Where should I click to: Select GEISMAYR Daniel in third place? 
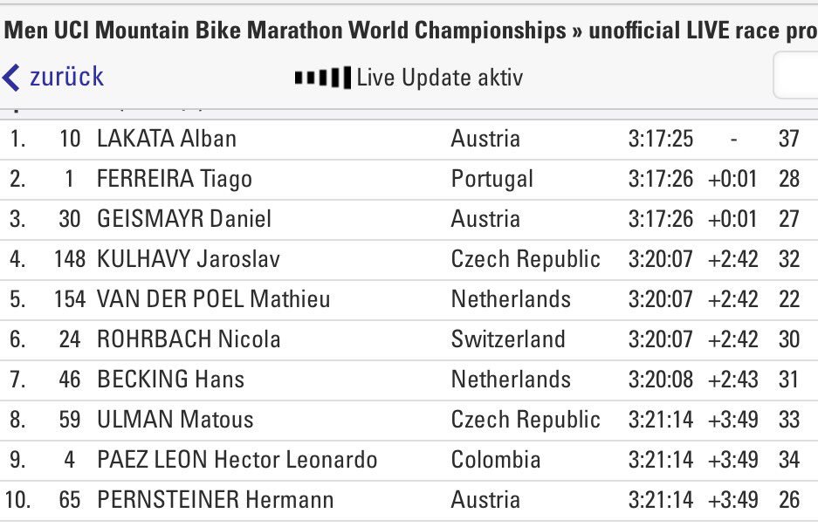coord(409,220)
